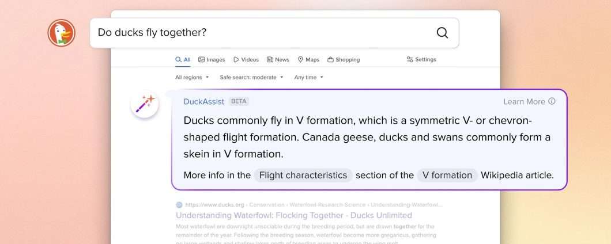The width and height of the screenshot is (611, 244).
Task: Open the Safe search: moderate dropdown
Action: coord(251,77)
